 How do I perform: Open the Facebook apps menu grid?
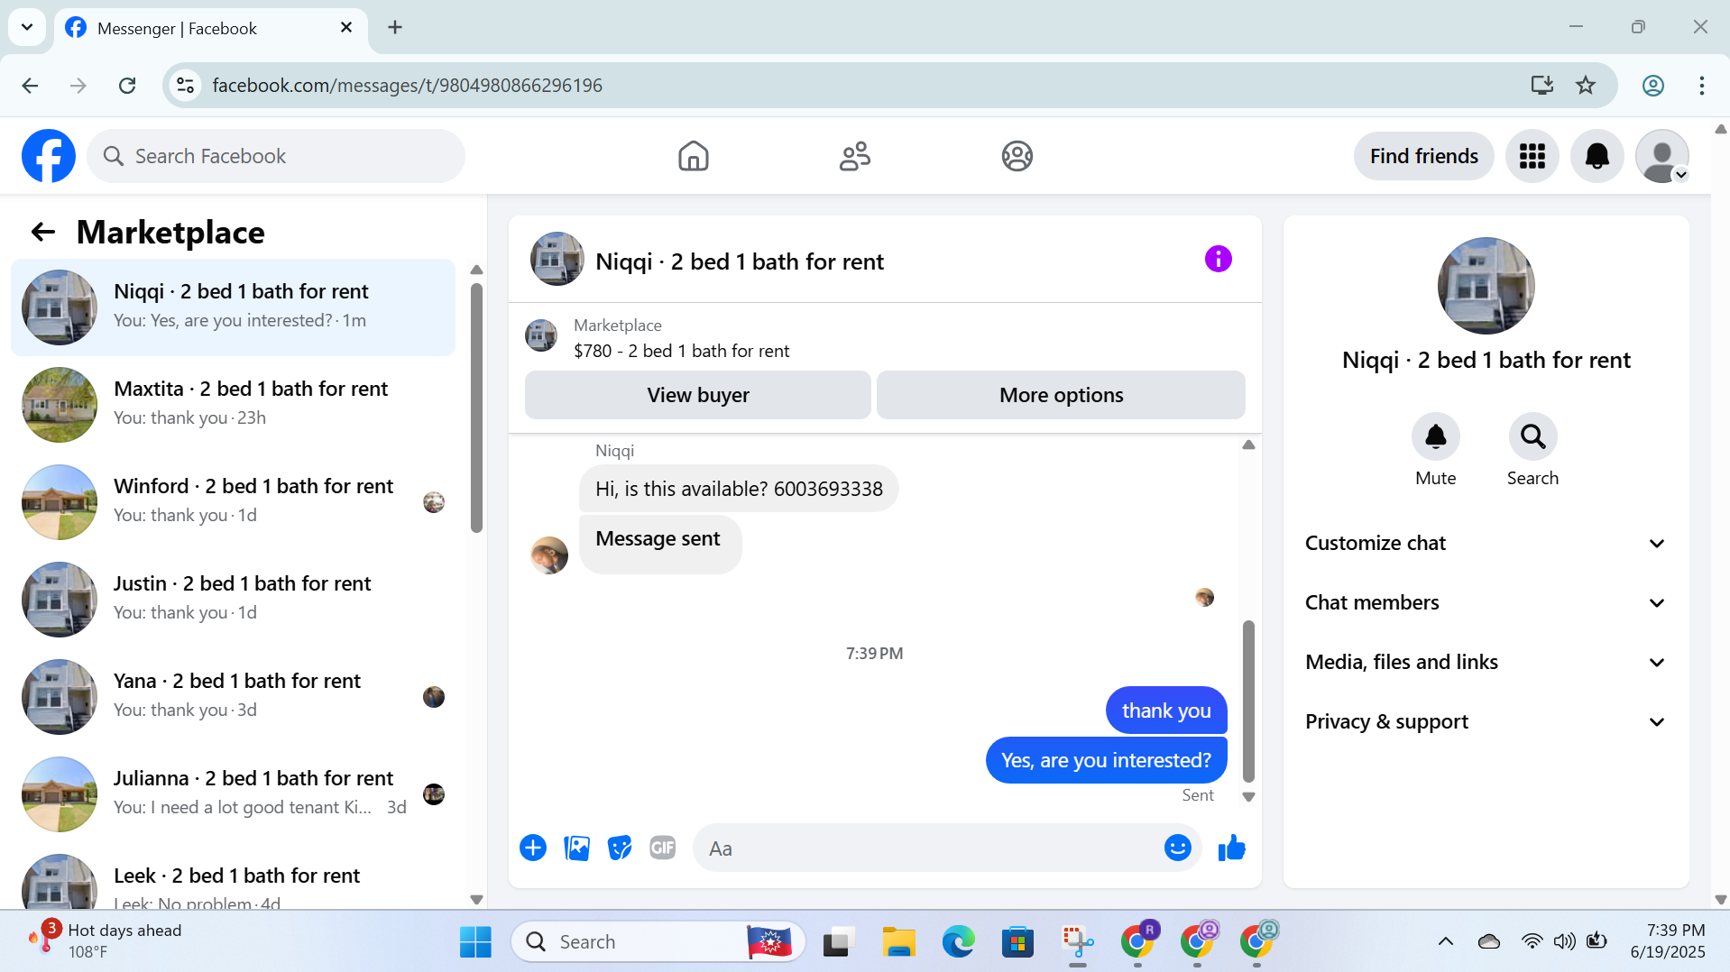tap(1532, 156)
